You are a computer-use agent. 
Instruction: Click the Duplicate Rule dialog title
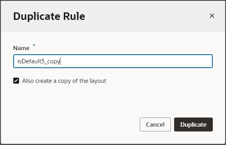(49, 16)
